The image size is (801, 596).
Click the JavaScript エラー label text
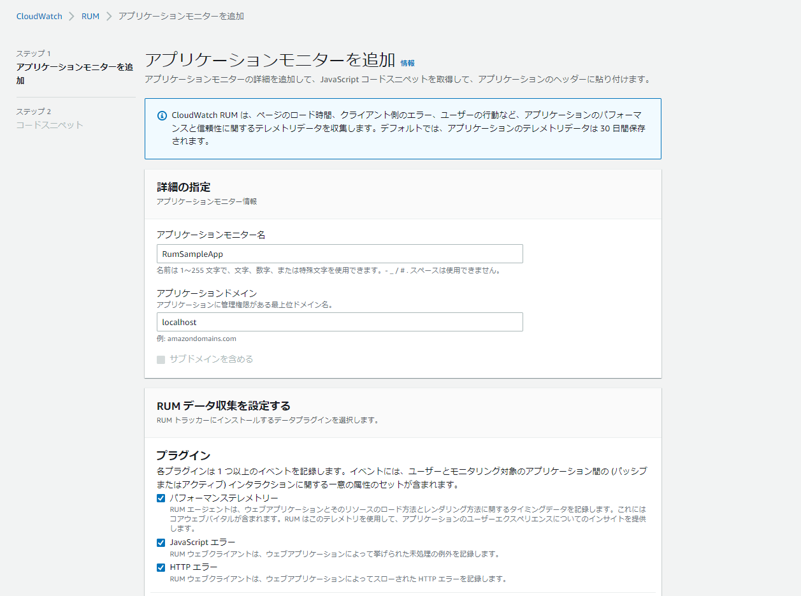[x=202, y=542]
